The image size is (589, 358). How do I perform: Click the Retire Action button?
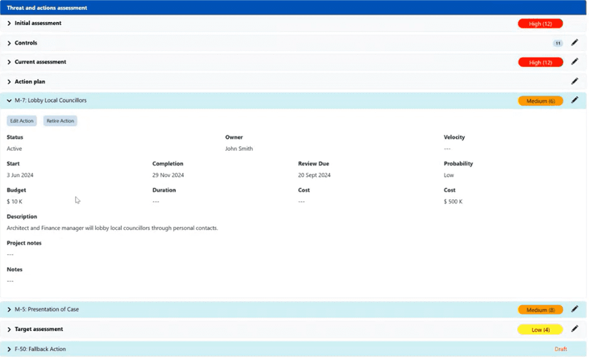pyautogui.click(x=60, y=121)
